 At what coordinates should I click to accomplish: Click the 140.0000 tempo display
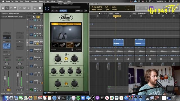pyautogui.click(x=97, y=7)
